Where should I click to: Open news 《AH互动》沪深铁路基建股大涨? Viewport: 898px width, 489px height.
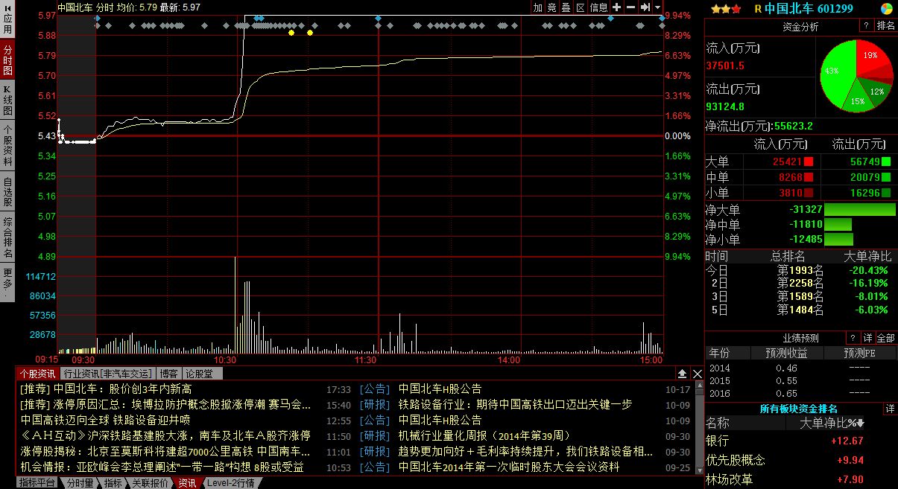click(x=165, y=435)
